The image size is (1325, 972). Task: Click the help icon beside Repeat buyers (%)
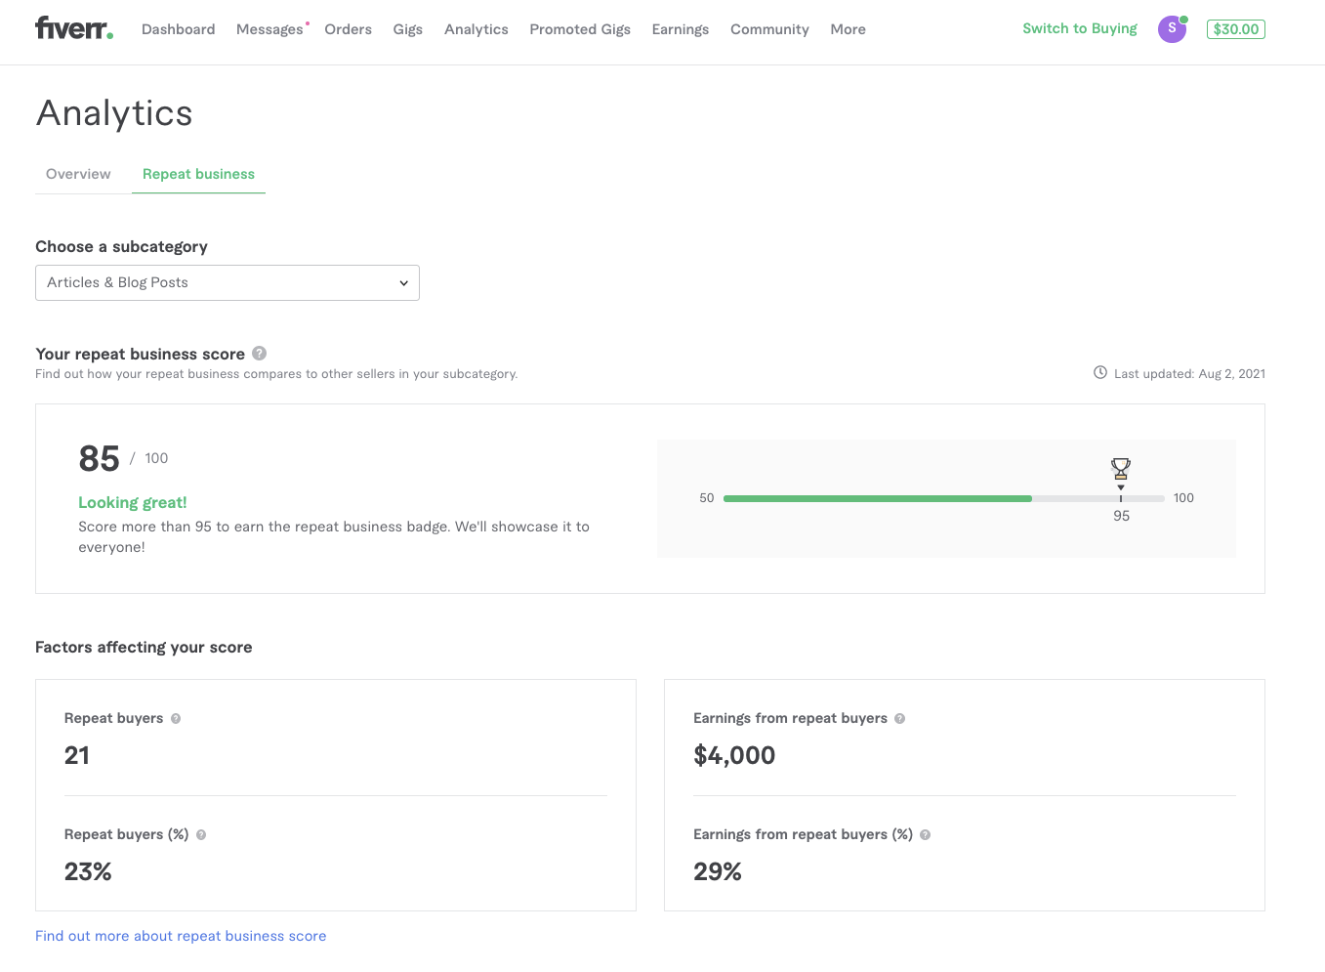click(201, 834)
